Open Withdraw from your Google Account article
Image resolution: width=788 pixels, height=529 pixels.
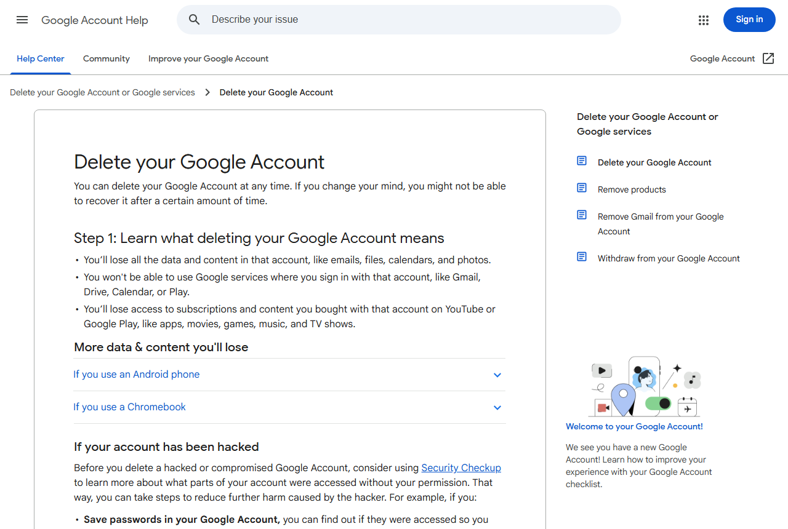669,258
